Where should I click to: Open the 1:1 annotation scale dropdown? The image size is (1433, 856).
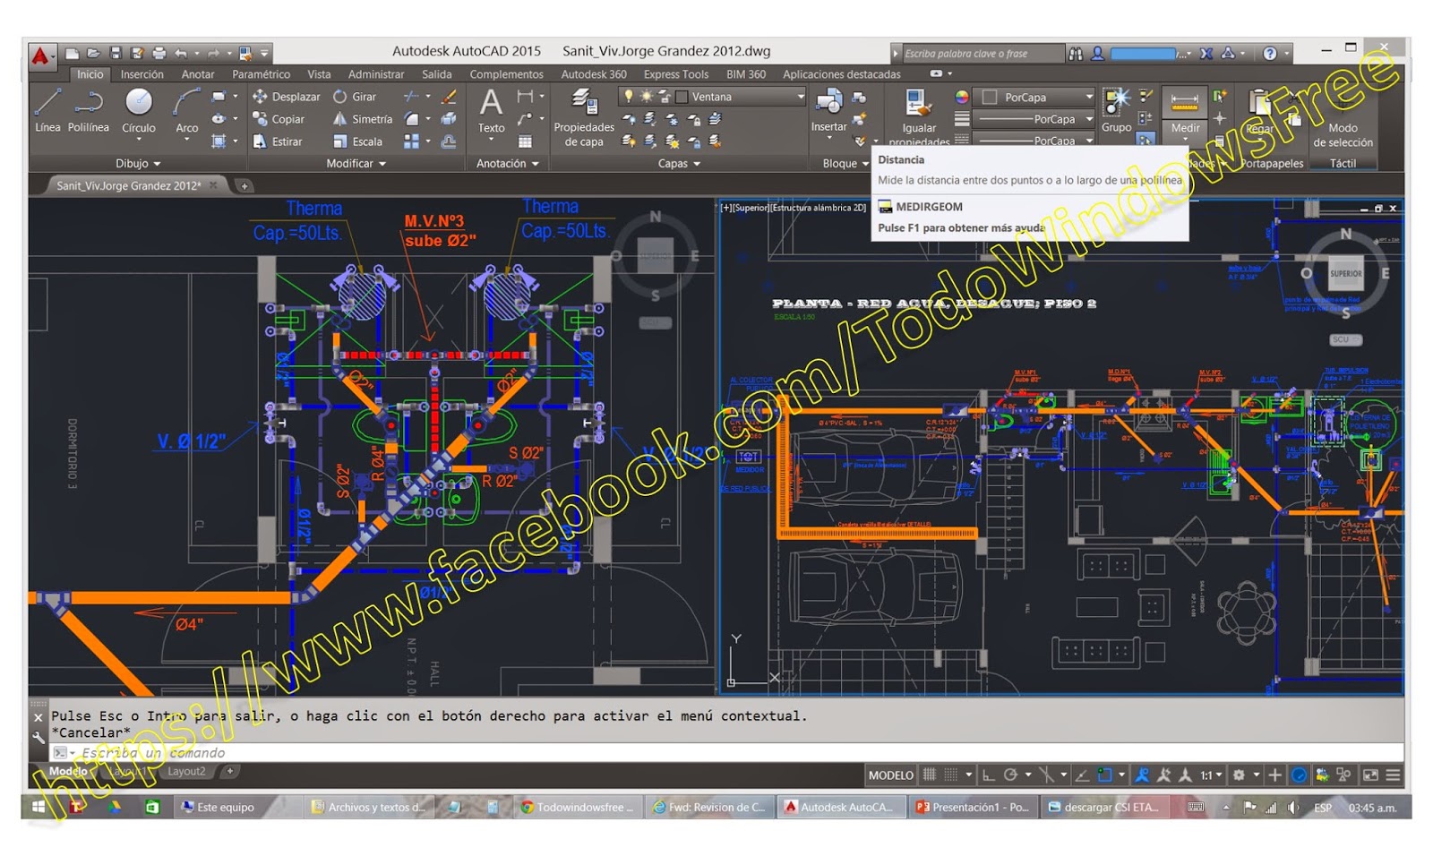coord(1212,775)
